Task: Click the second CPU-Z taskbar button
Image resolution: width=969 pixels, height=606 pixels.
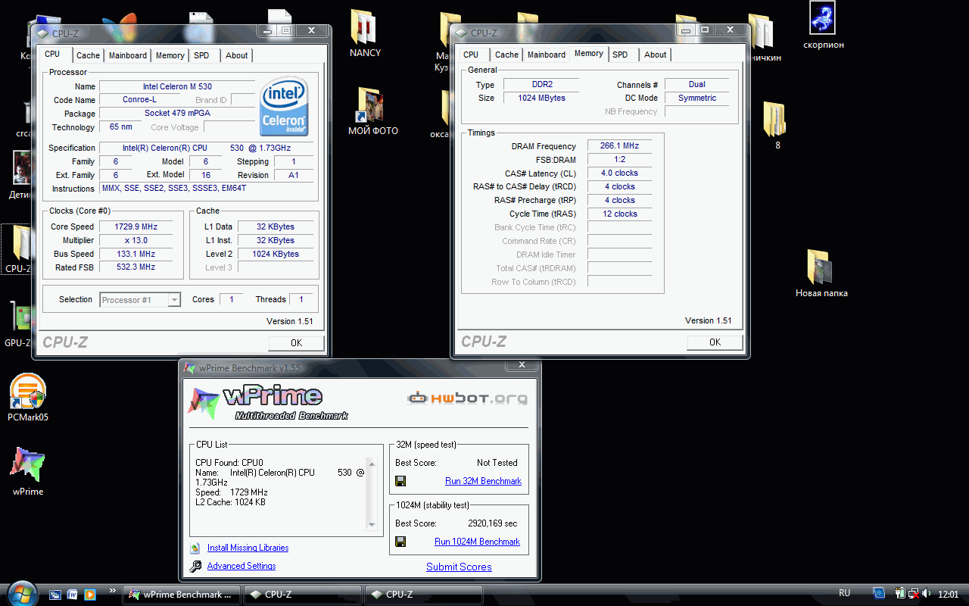Action: pyautogui.click(x=424, y=595)
